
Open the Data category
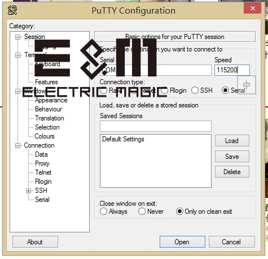pyautogui.click(x=41, y=154)
